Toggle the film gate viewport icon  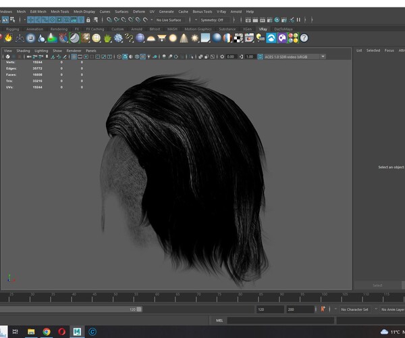[x=80, y=57]
